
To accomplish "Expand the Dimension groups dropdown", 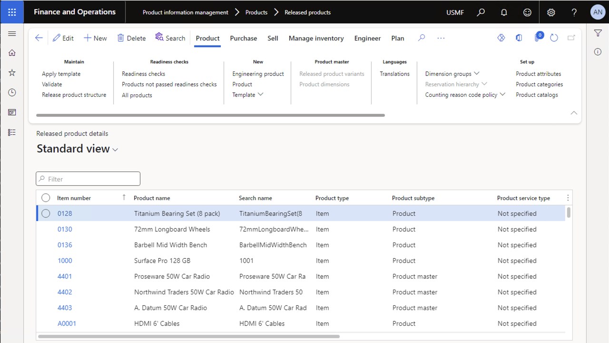I will click(x=452, y=74).
